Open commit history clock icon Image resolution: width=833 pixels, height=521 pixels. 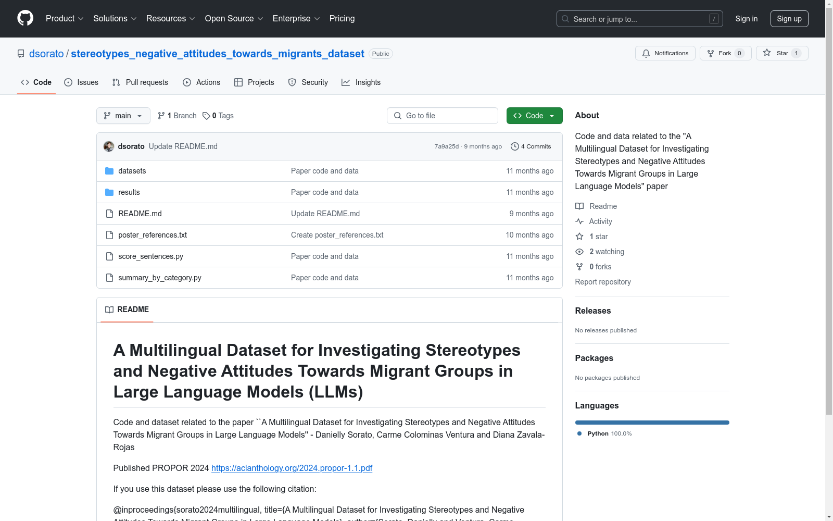coord(515,146)
